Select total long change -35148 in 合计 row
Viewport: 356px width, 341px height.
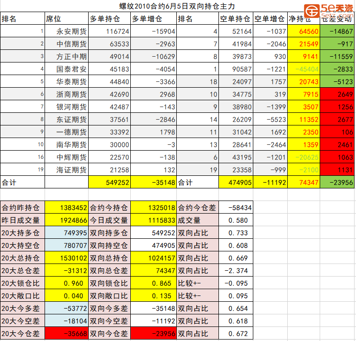tap(154, 182)
